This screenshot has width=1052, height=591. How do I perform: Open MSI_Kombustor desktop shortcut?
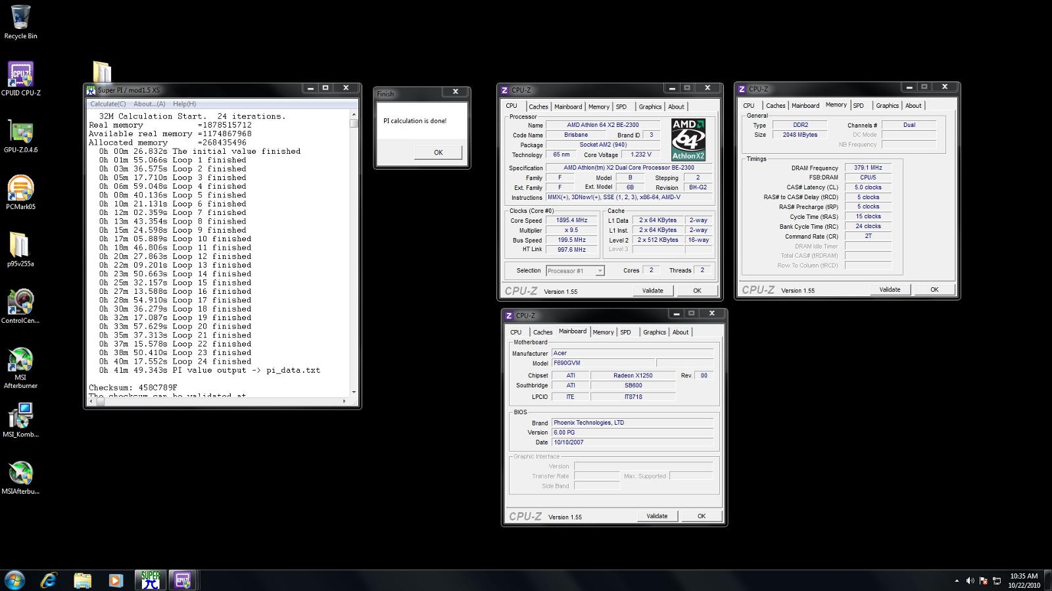pos(20,421)
